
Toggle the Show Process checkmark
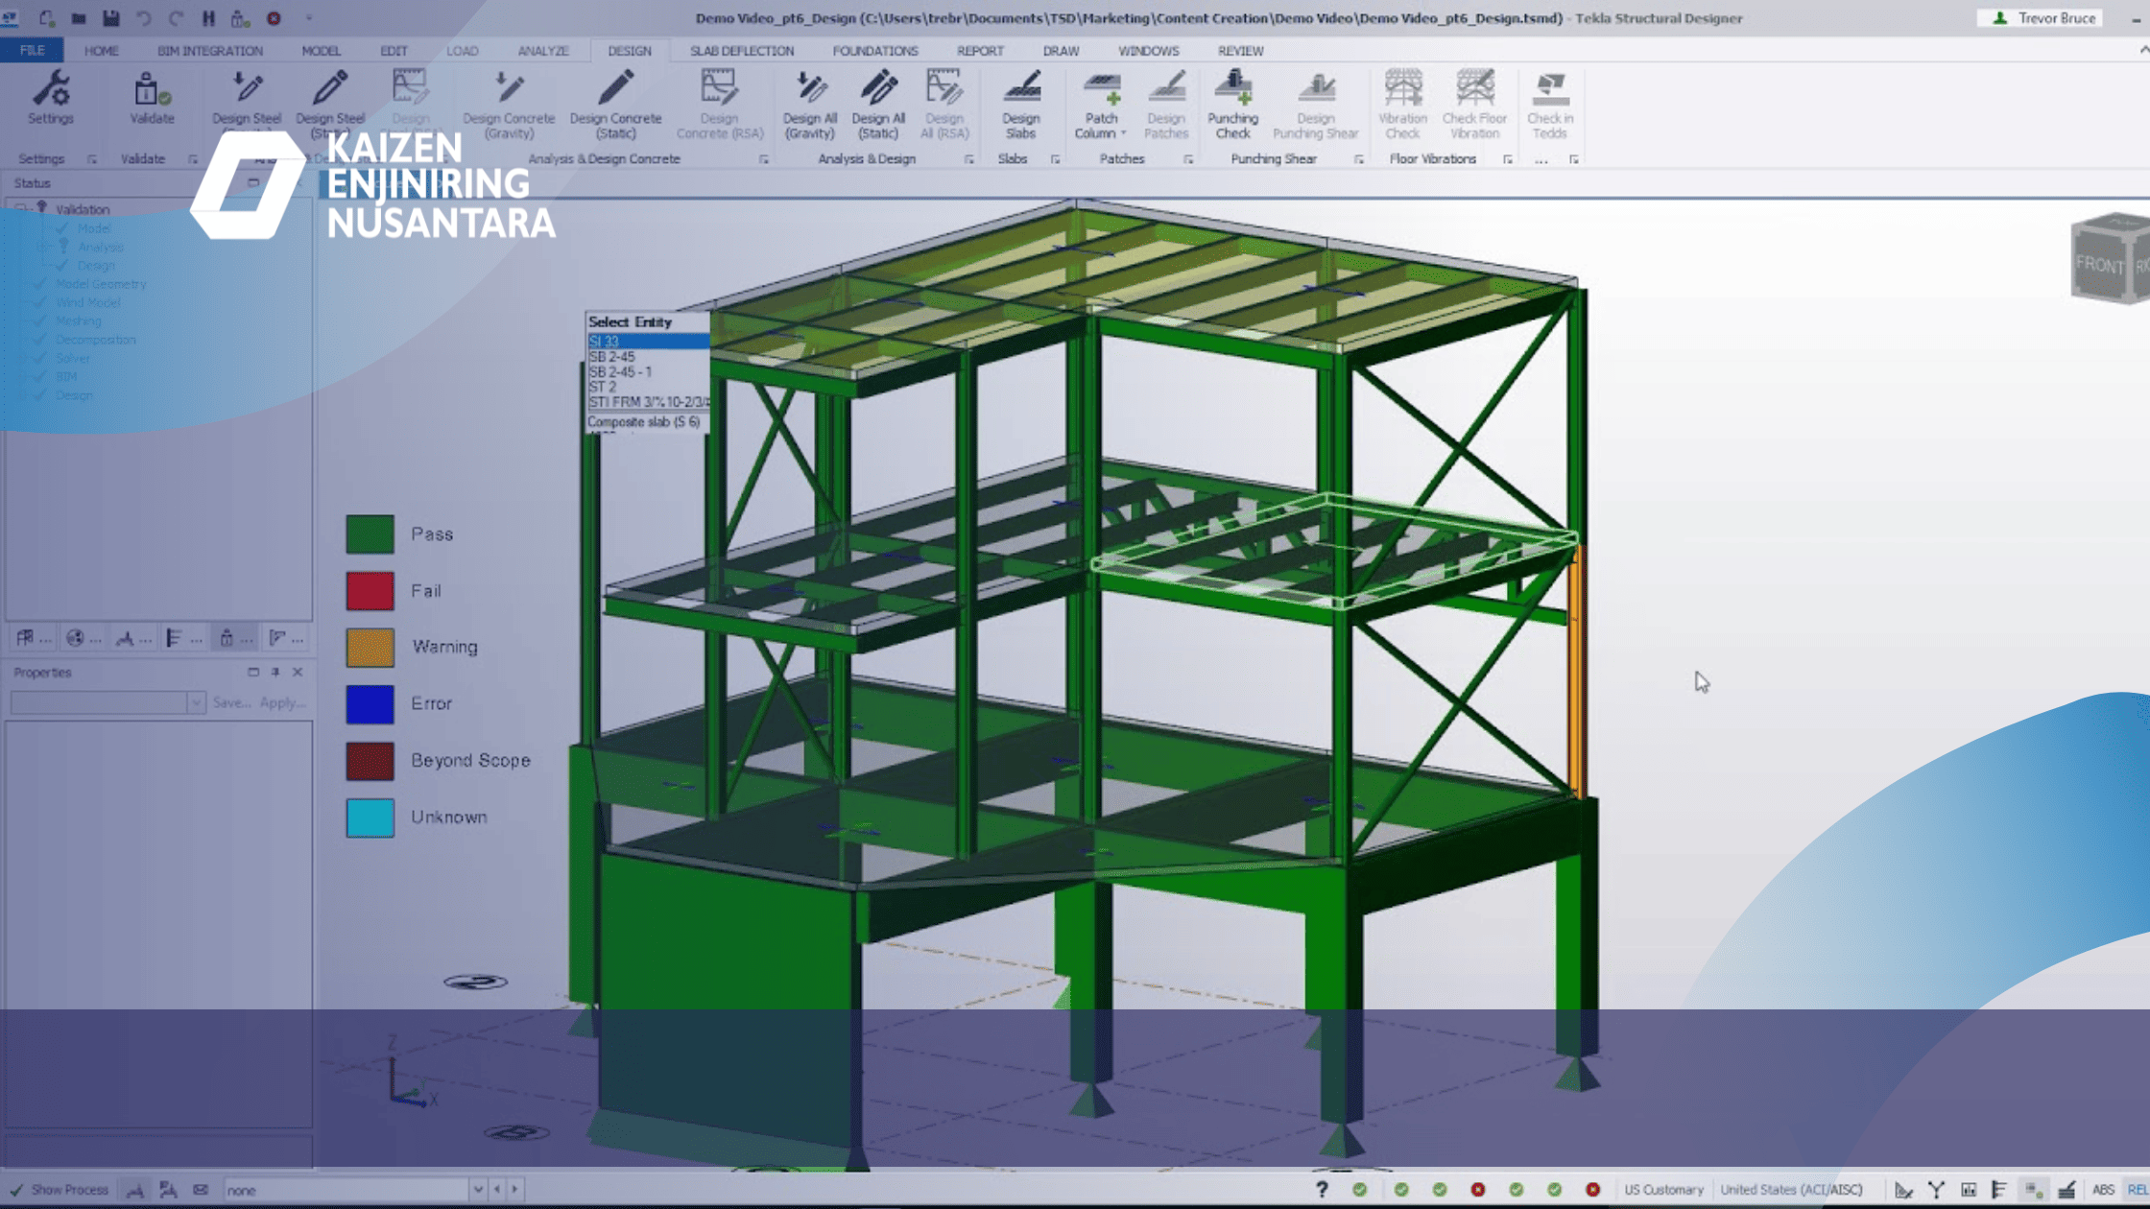point(17,1190)
